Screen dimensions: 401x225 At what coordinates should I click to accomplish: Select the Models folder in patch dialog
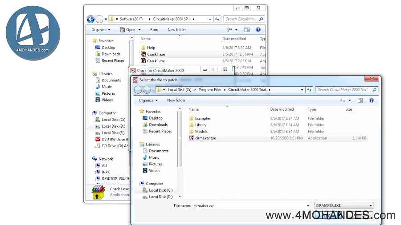coord(201,131)
